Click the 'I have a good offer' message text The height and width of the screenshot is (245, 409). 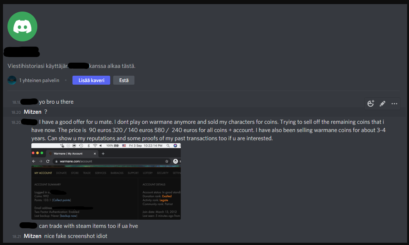click(x=208, y=130)
